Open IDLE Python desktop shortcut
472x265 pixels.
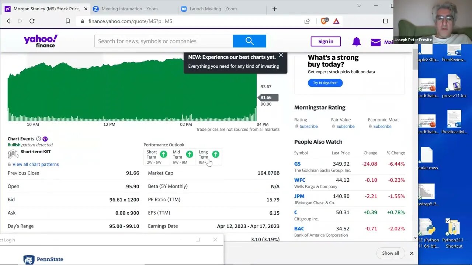[428, 233]
